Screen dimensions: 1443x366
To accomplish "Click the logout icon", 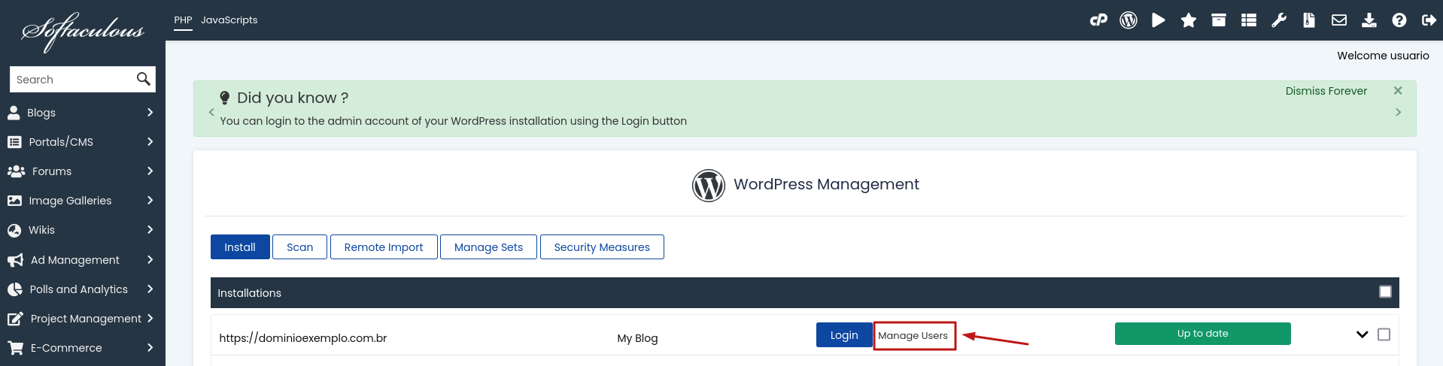I will [x=1429, y=20].
